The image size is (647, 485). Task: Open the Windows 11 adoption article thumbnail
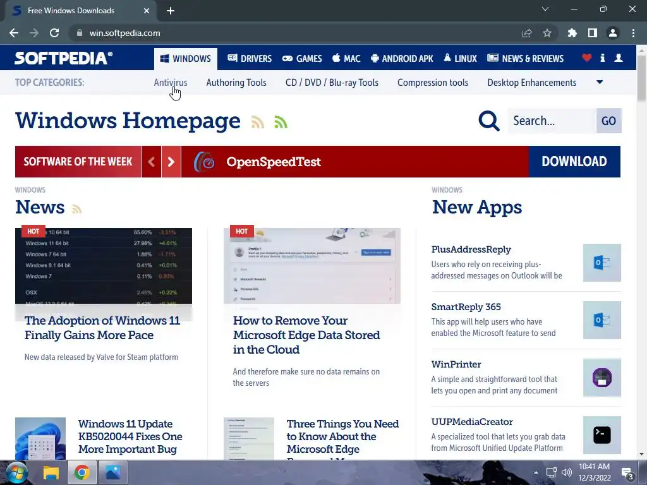coord(104,266)
